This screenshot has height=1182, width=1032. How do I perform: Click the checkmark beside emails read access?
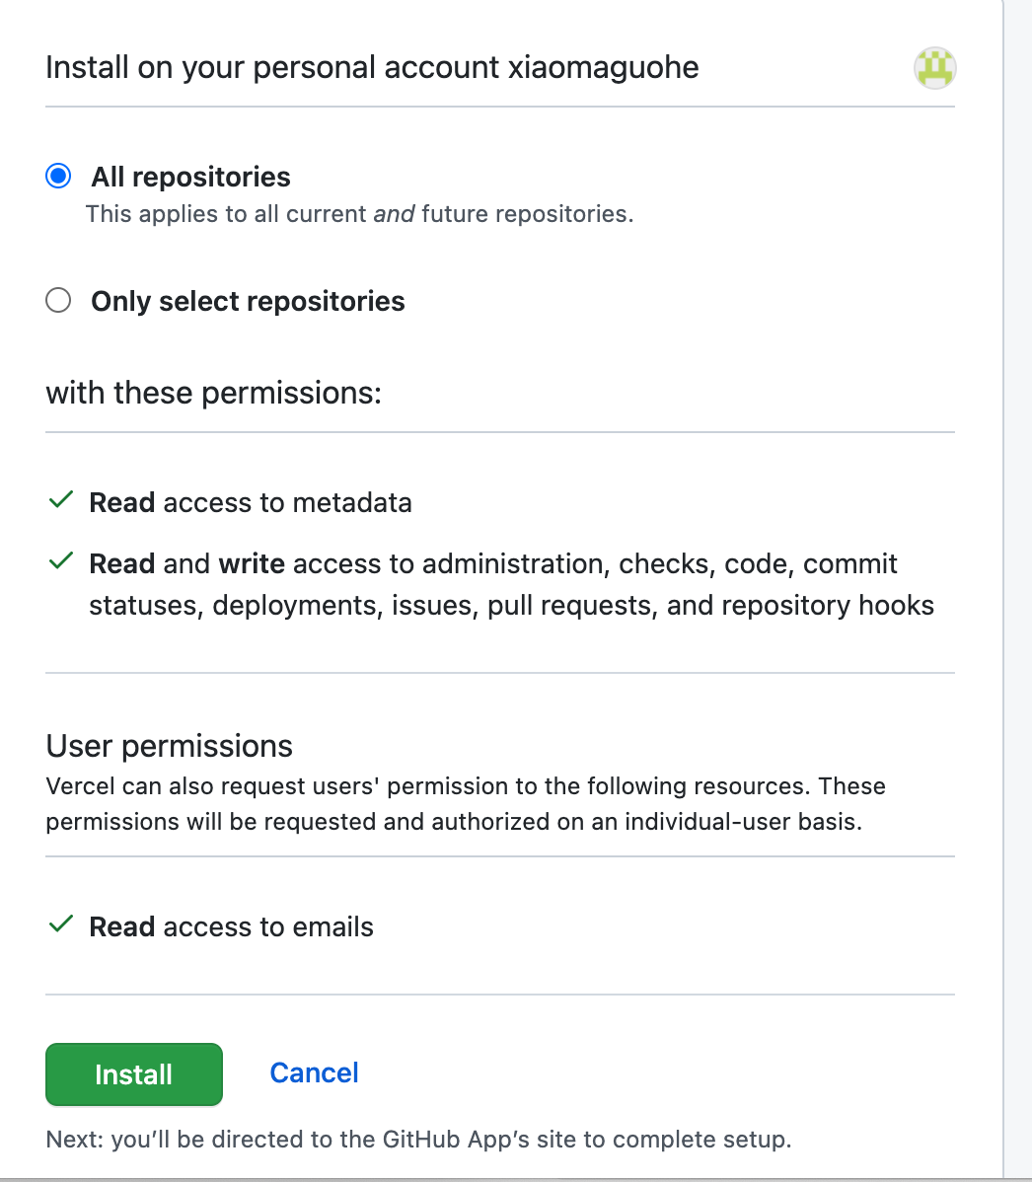(x=61, y=925)
